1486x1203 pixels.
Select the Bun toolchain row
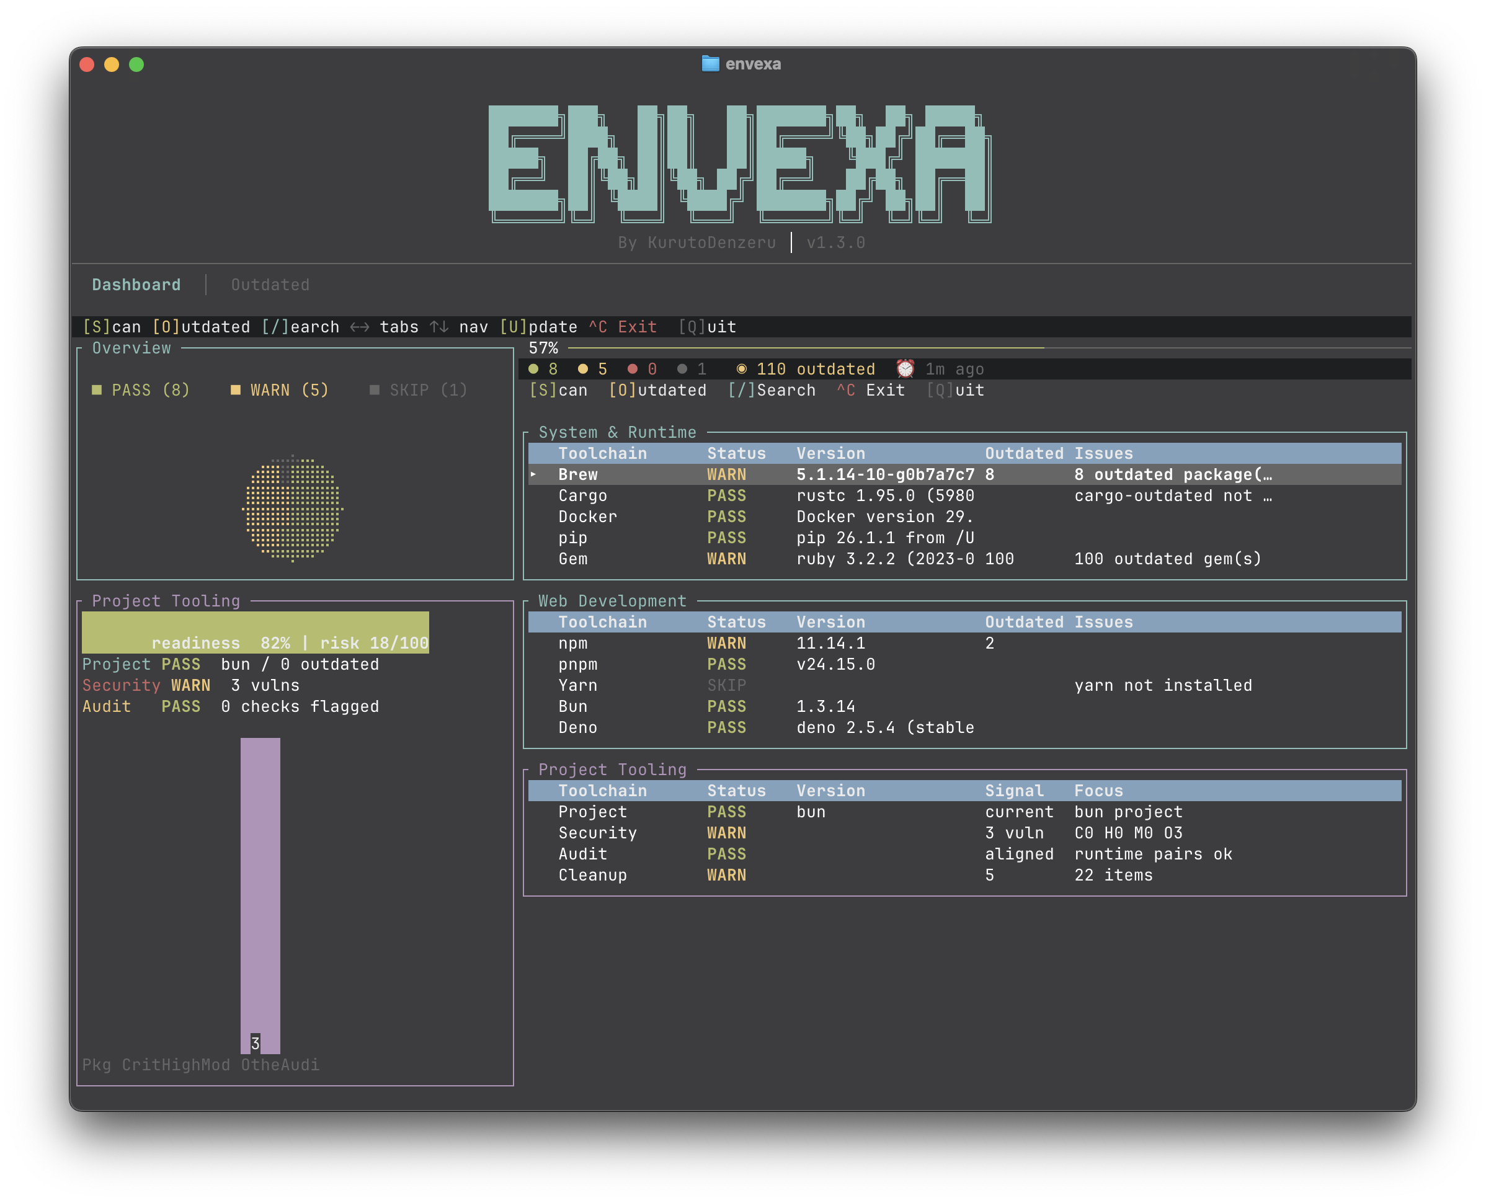pos(965,706)
